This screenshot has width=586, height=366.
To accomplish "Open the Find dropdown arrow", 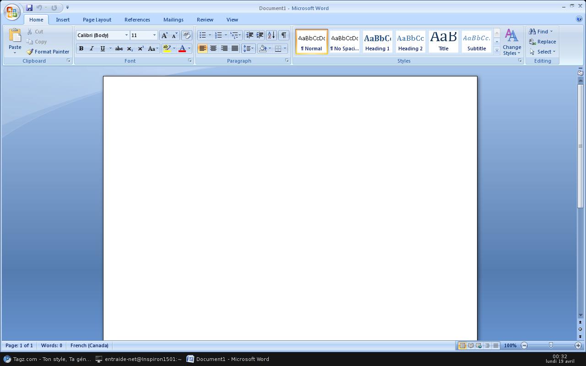I will (x=551, y=32).
